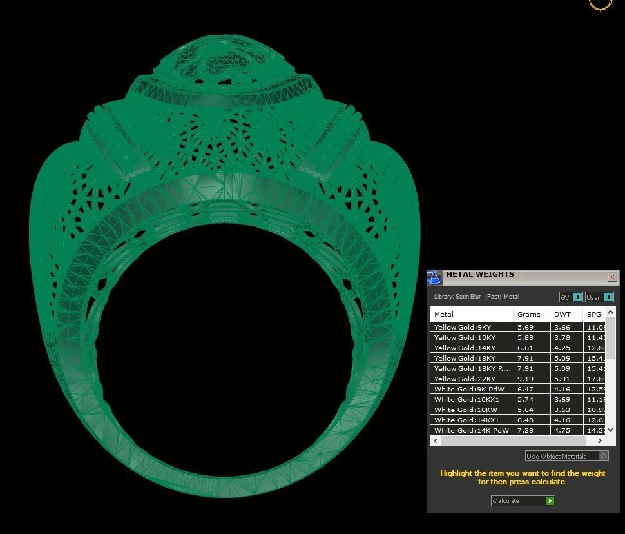Toggle Use Object Materials option
Viewport: 625px width, 534px height.
coord(567,456)
